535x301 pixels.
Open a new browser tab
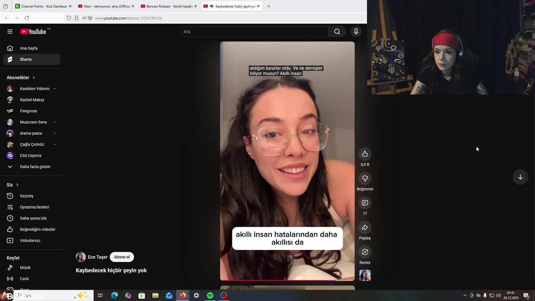[269, 6]
